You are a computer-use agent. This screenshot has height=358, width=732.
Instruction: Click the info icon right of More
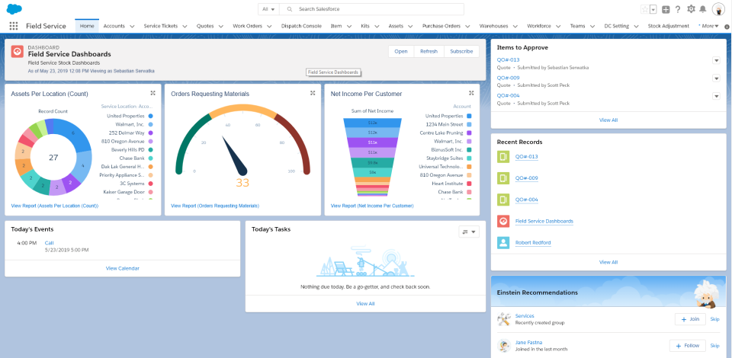(727, 27)
